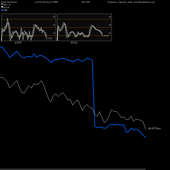Click the MunafaSutra.com text

[147, 2]
